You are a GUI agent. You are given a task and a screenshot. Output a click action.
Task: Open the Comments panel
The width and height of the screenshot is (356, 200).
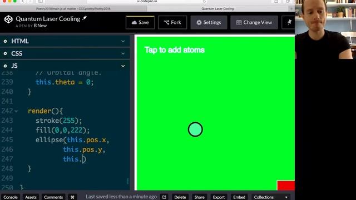click(53, 197)
